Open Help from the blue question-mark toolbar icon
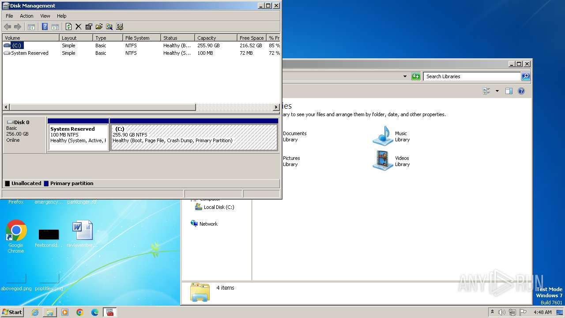The image size is (565, 318). click(x=45, y=26)
